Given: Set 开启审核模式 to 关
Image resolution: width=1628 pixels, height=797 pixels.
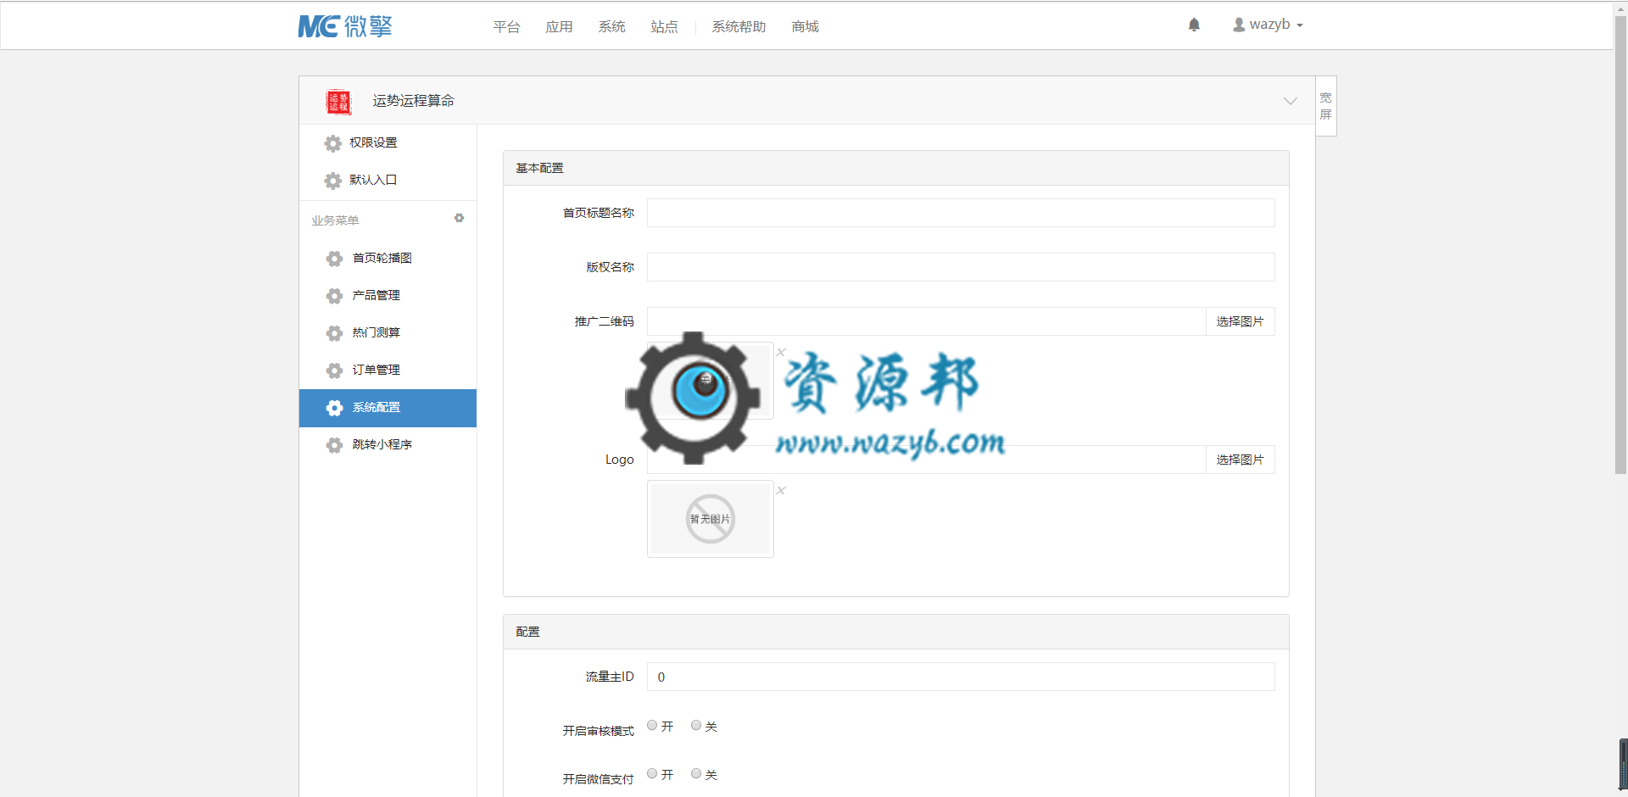Looking at the screenshot, I should (x=696, y=726).
